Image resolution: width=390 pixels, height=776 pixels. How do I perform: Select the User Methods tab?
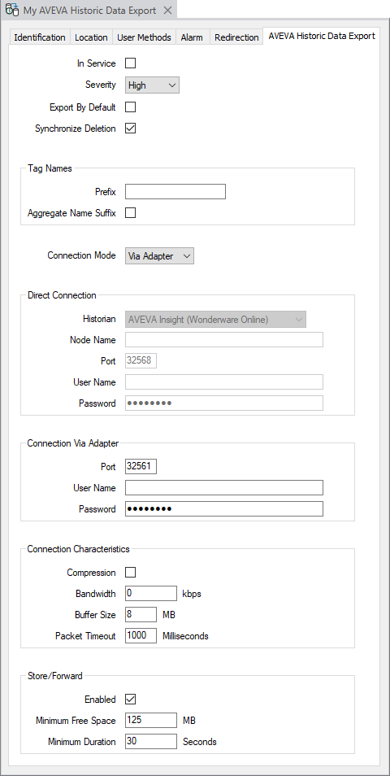(x=144, y=37)
